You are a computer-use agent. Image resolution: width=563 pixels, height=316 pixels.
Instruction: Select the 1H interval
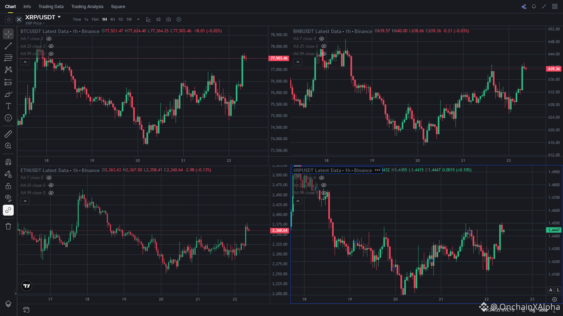[x=105, y=19]
